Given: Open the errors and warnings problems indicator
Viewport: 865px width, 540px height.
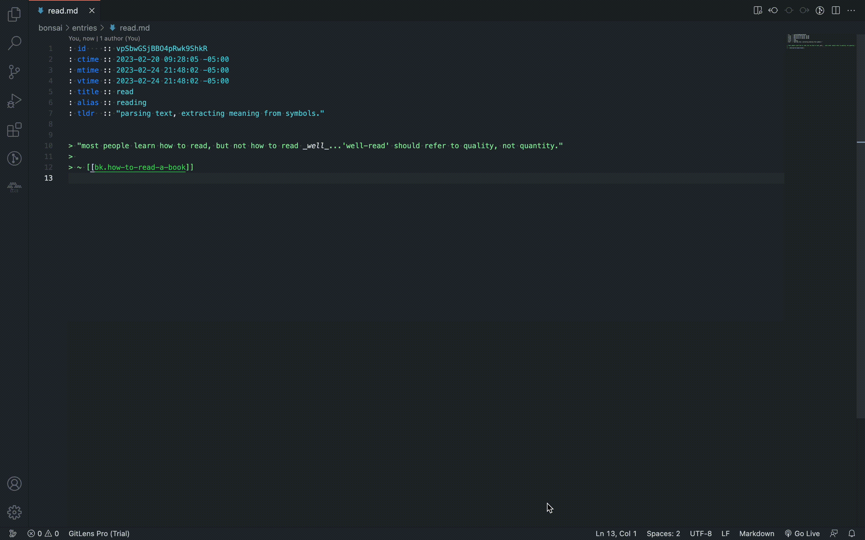Looking at the screenshot, I should coord(43,534).
